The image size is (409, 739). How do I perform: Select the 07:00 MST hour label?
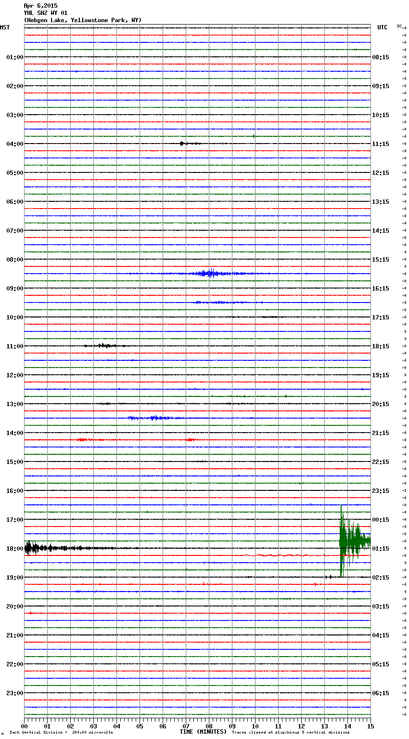pyautogui.click(x=15, y=231)
